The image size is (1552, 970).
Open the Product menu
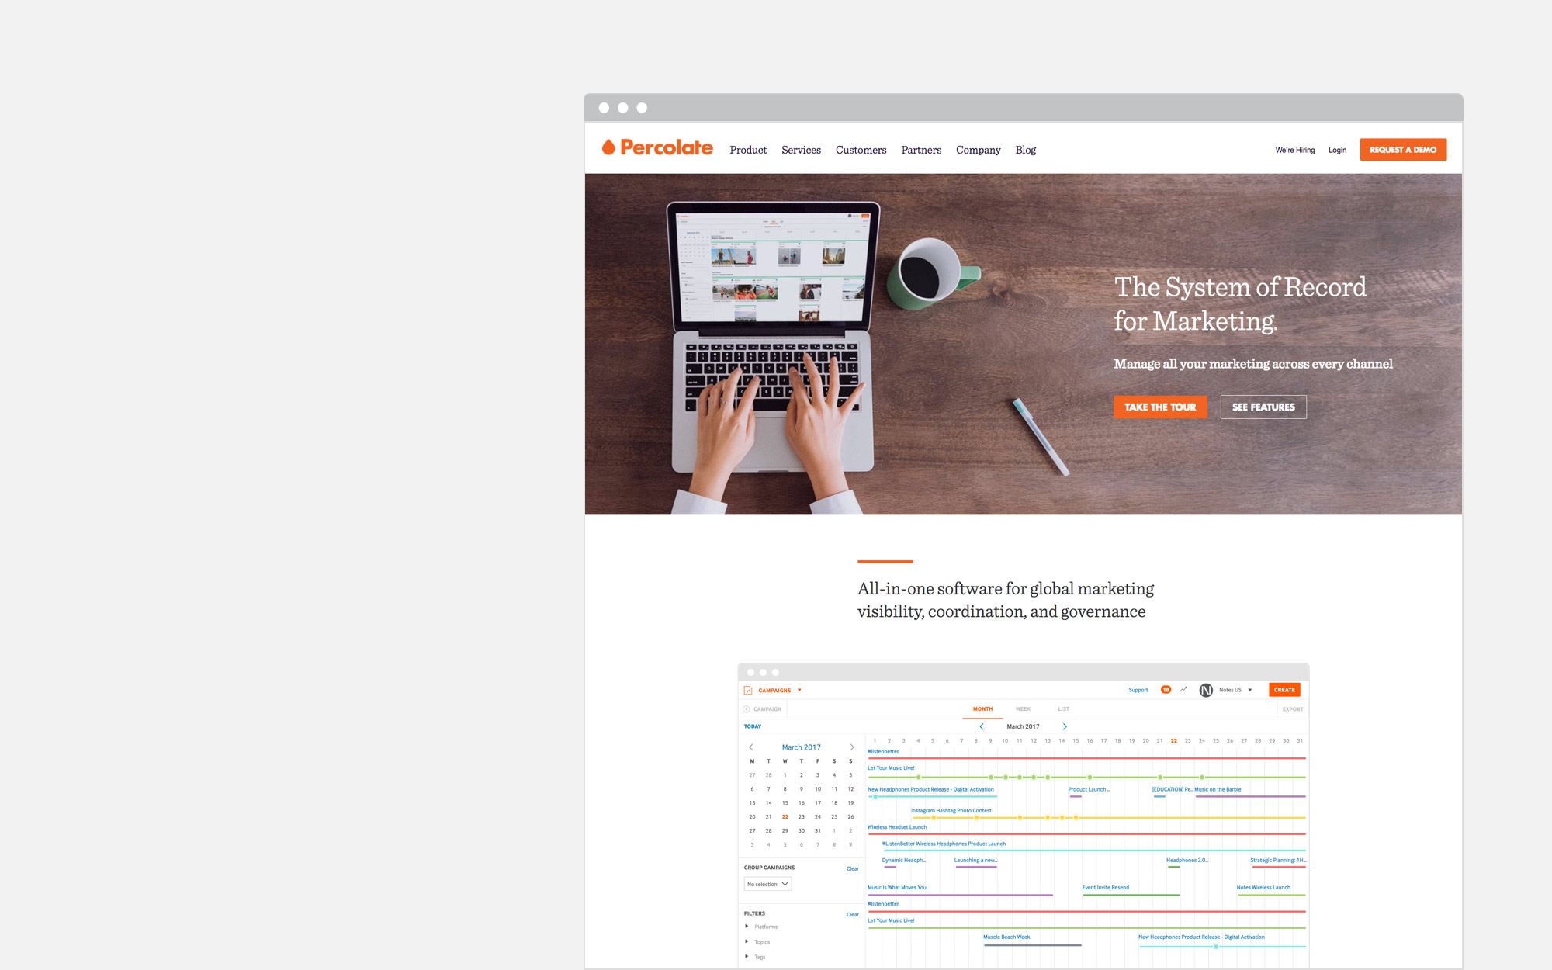point(748,150)
